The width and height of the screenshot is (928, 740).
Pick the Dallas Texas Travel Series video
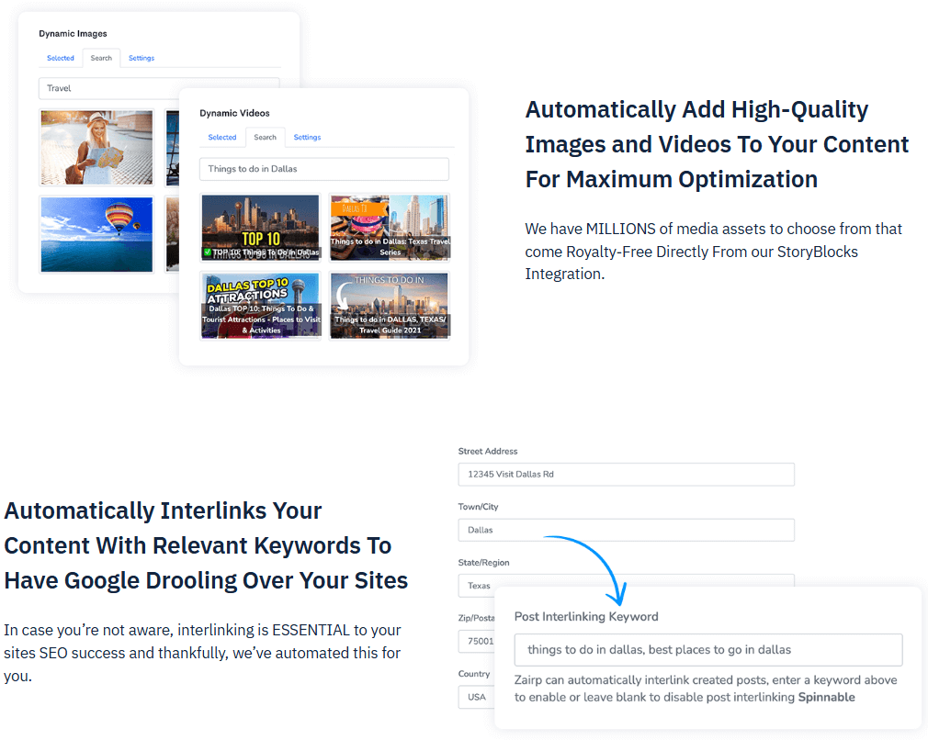[x=390, y=227]
